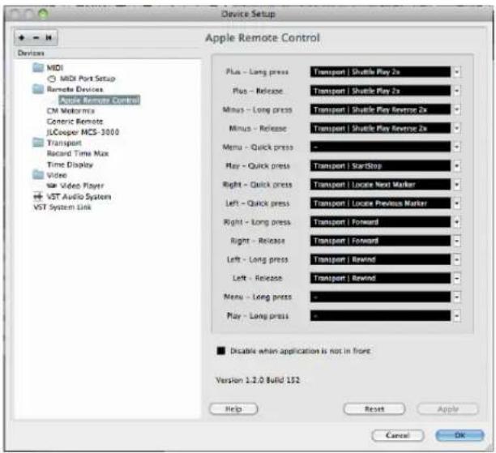Select Record Time Max entry

tap(78, 153)
